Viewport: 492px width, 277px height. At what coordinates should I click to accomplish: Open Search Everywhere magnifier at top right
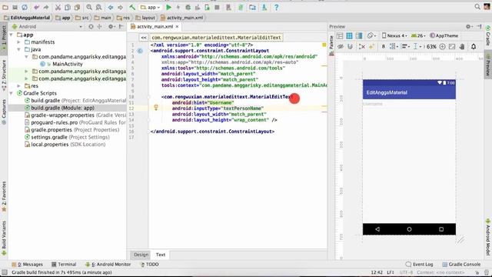click(477, 7)
